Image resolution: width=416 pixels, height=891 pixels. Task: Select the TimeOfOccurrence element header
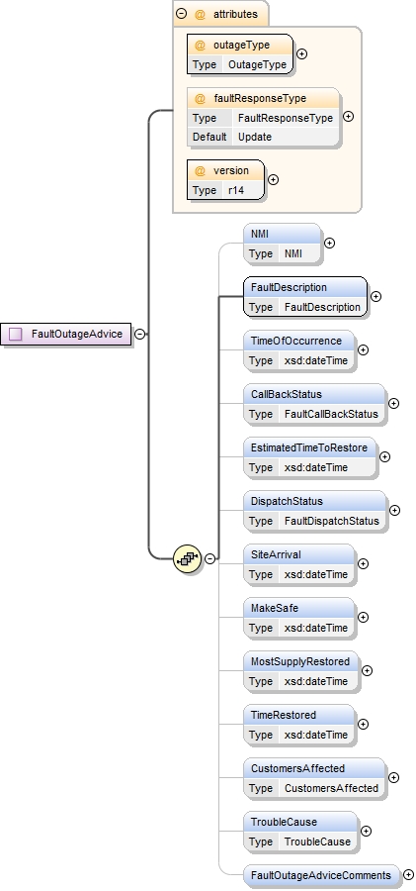(299, 341)
